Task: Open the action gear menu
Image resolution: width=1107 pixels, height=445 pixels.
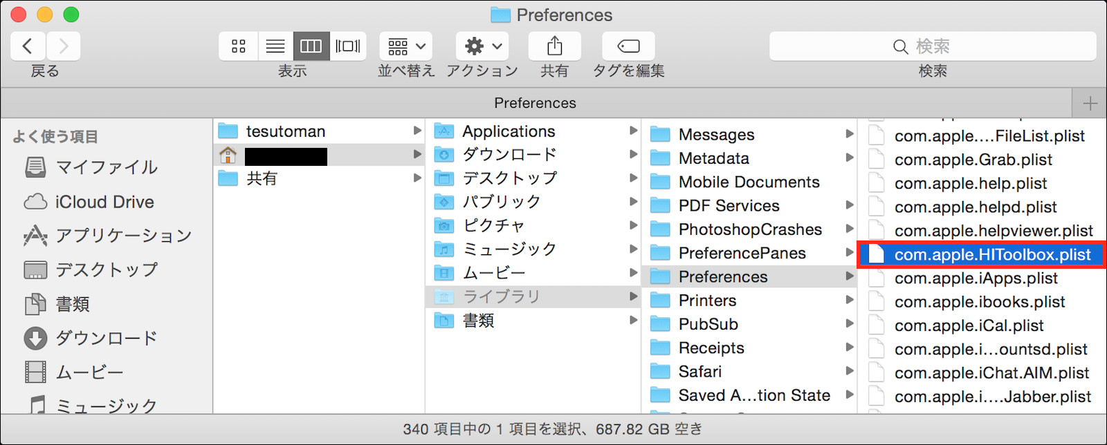Action: pos(482,46)
